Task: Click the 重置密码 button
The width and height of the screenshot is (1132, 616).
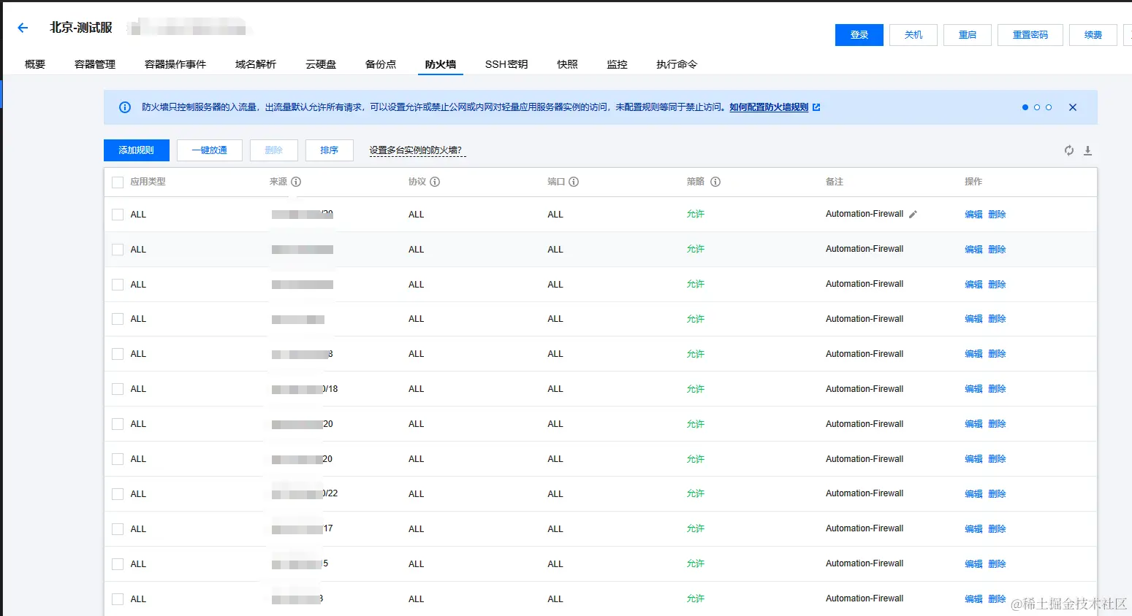Action: [1030, 35]
